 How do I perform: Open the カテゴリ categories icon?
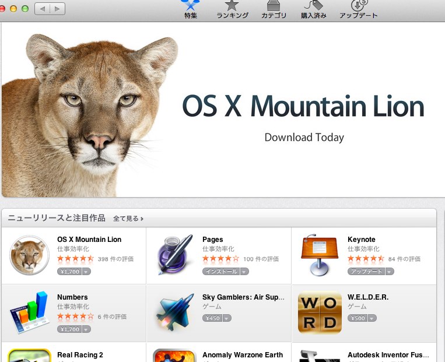coord(274,5)
